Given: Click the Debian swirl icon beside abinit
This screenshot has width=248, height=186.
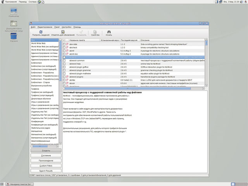Looking at the screenshot, I should [67, 51].
